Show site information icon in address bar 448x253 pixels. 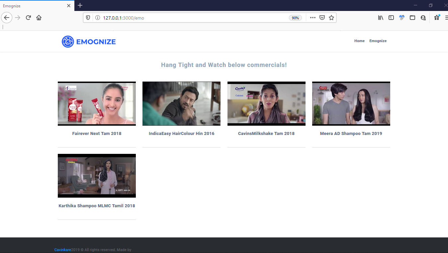tap(98, 18)
